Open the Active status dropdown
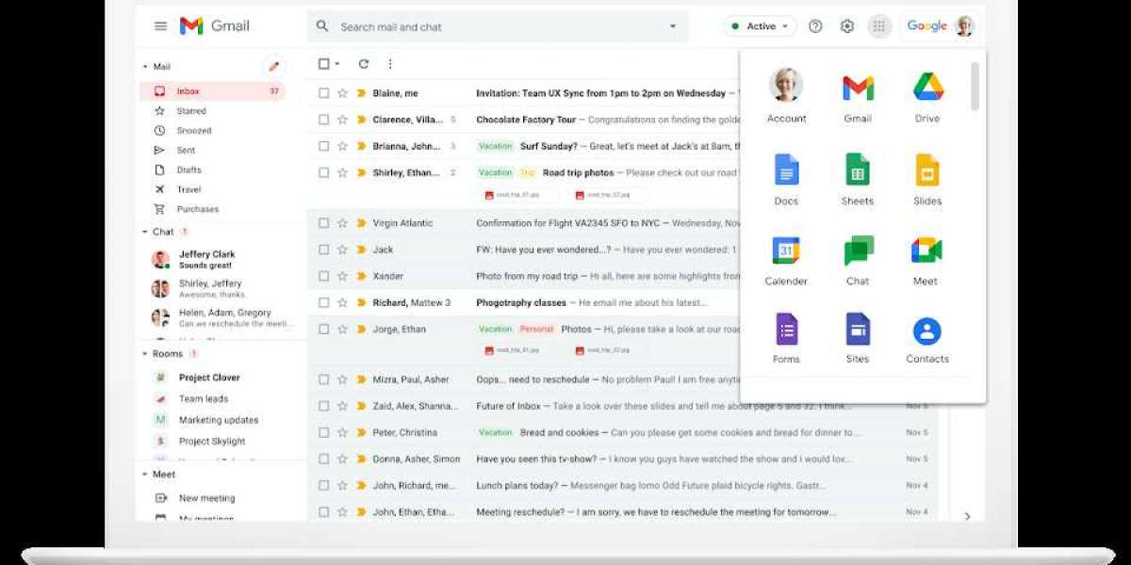This screenshot has width=1131, height=565. click(x=760, y=26)
